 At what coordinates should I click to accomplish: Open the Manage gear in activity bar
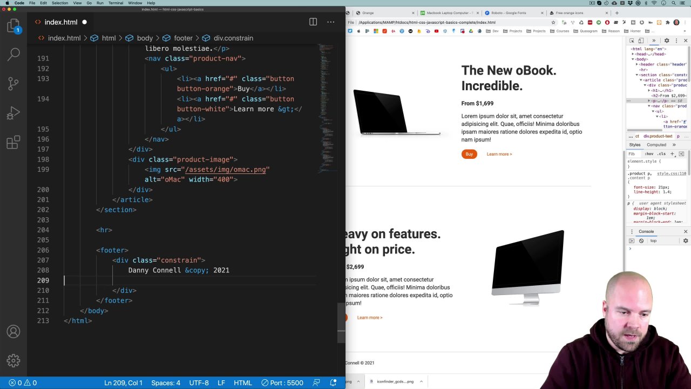(x=13, y=360)
